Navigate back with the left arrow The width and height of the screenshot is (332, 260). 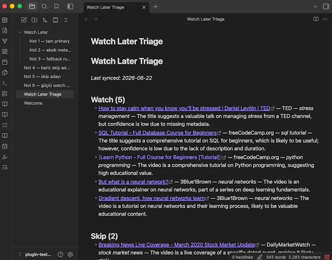86,19
